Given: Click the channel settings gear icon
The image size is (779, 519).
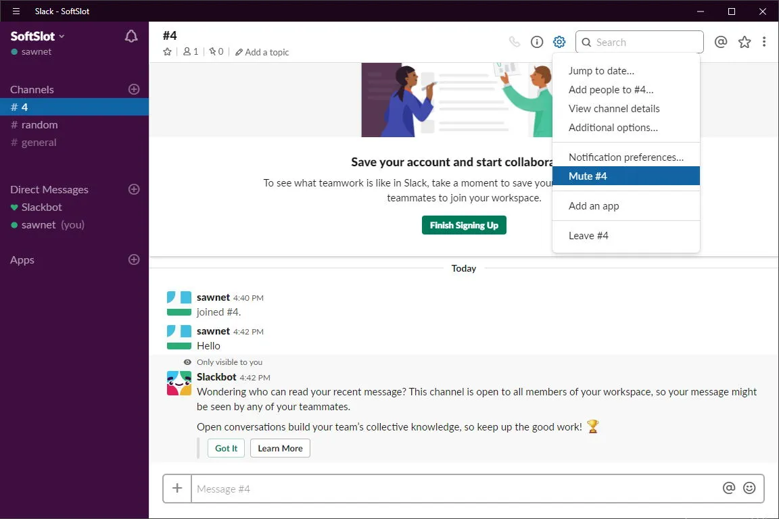Looking at the screenshot, I should [559, 42].
